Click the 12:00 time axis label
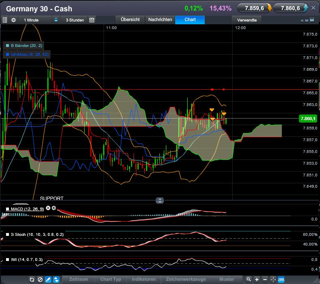 tap(240, 28)
